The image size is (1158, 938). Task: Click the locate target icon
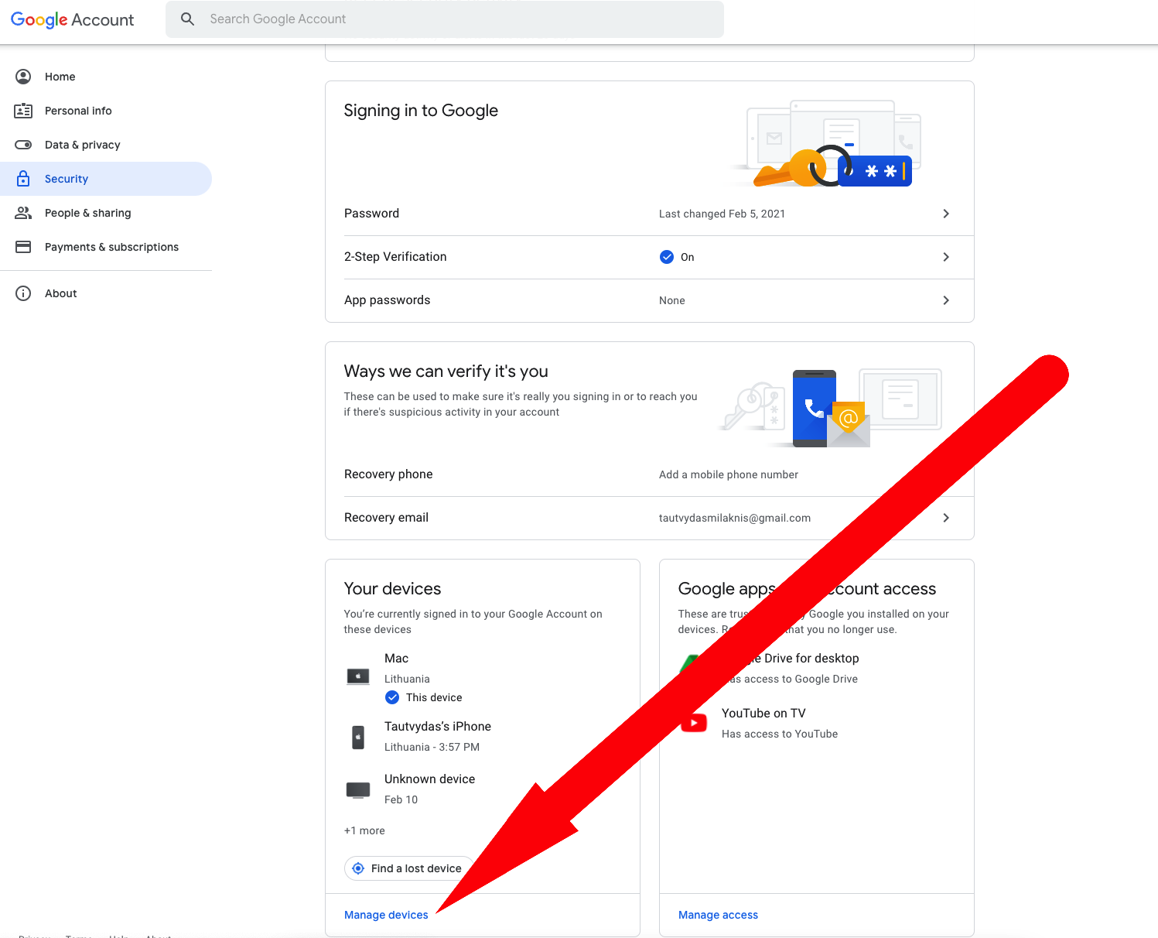(358, 868)
